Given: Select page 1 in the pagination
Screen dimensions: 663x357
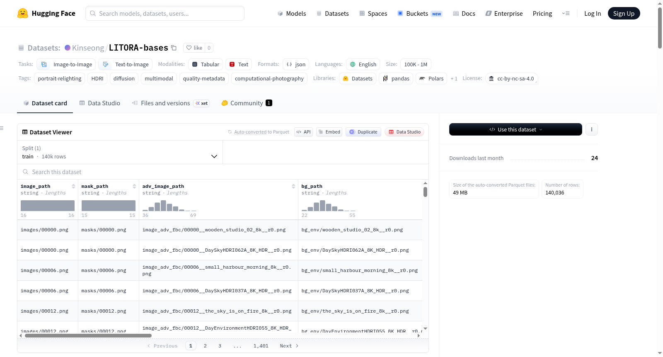Looking at the screenshot, I should click(x=191, y=346).
